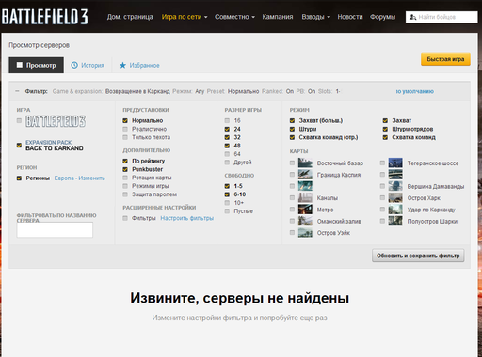The height and width of the screenshot is (357, 482).
Task: Click the Полуостров Шарки map thumbnail
Action: (x=395, y=221)
